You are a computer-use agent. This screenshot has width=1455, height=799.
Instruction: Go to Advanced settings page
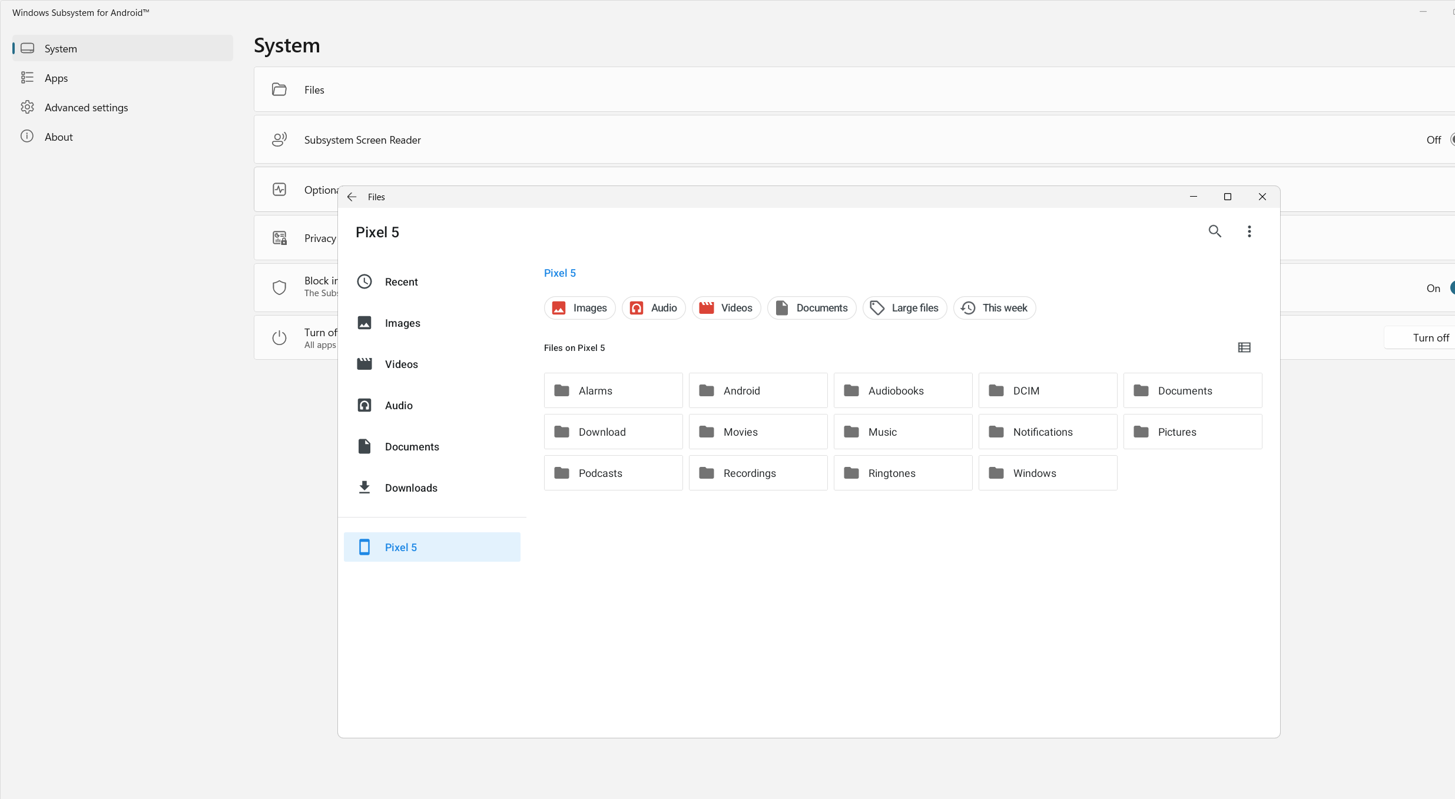[x=86, y=108]
